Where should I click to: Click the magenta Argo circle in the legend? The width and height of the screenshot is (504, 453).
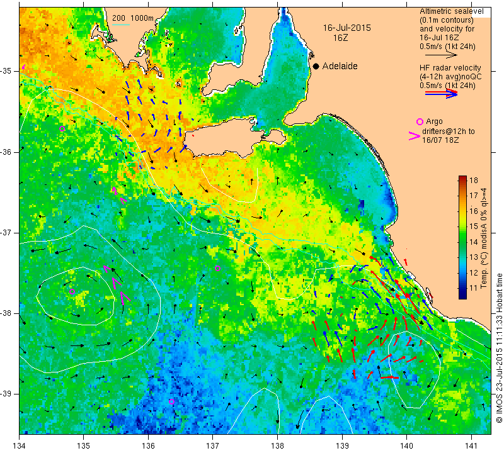[420, 121]
